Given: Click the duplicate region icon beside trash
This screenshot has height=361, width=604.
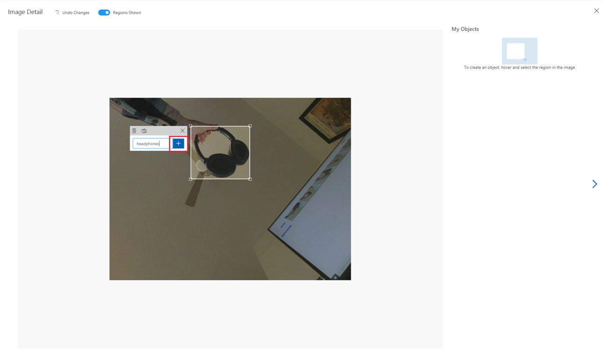Looking at the screenshot, I should [144, 131].
